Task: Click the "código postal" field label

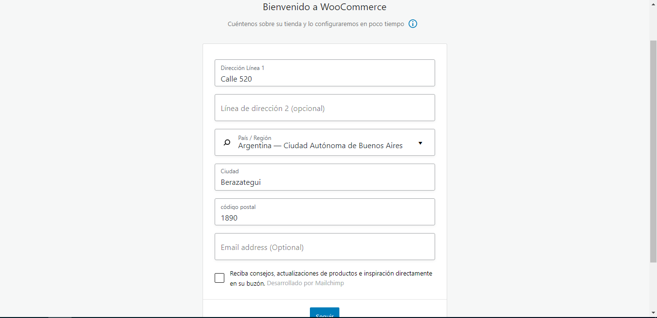Action: coord(238,207)
